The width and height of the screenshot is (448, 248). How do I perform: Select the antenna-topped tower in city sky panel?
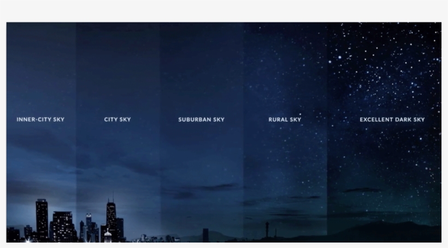[x=111, y=218]
